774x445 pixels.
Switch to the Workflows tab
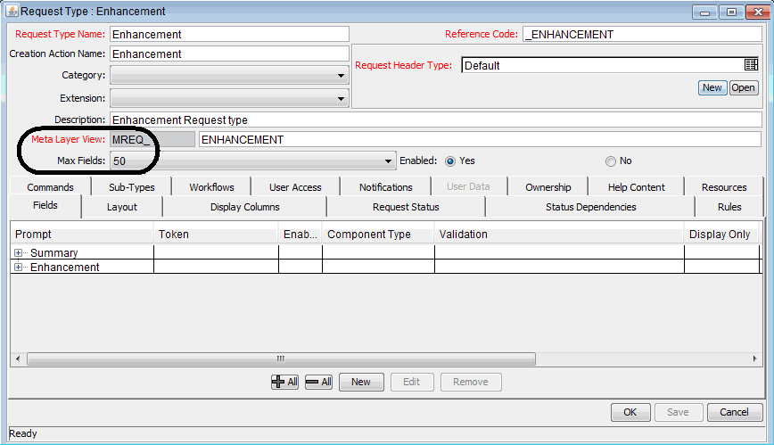(211, 187)
